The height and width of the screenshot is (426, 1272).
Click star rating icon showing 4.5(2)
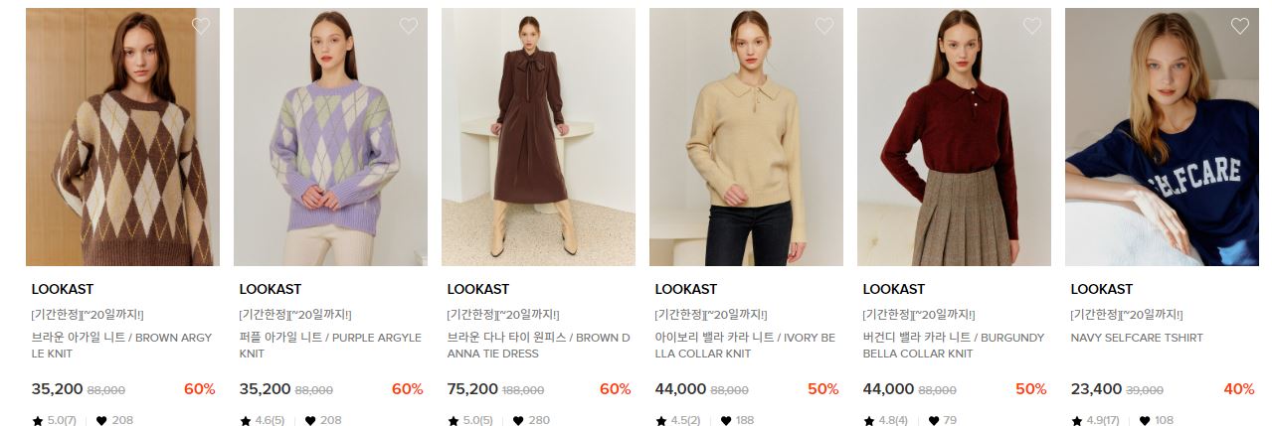click(x=661, y=421)
